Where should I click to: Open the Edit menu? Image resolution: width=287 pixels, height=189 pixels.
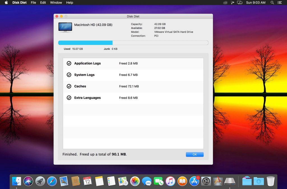tap(43, 3)
